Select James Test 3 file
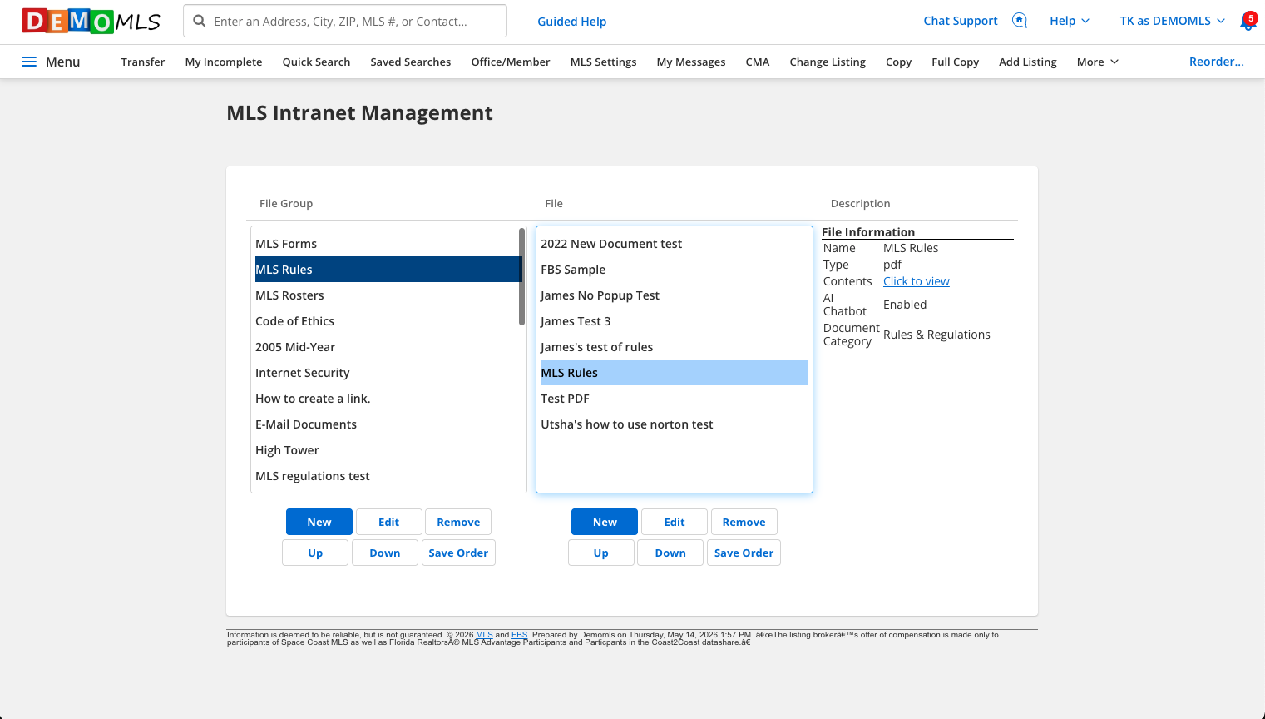The image size is (1265, 719). coord(675,321)
